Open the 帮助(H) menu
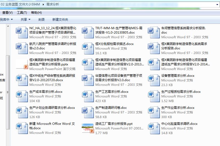 tap(36, 13)
